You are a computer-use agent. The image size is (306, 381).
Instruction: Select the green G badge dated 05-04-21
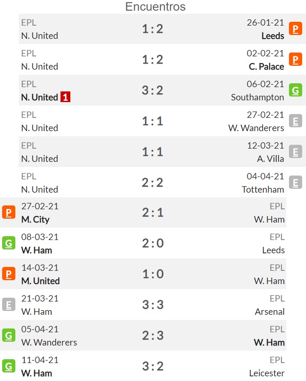coord(9,335)
